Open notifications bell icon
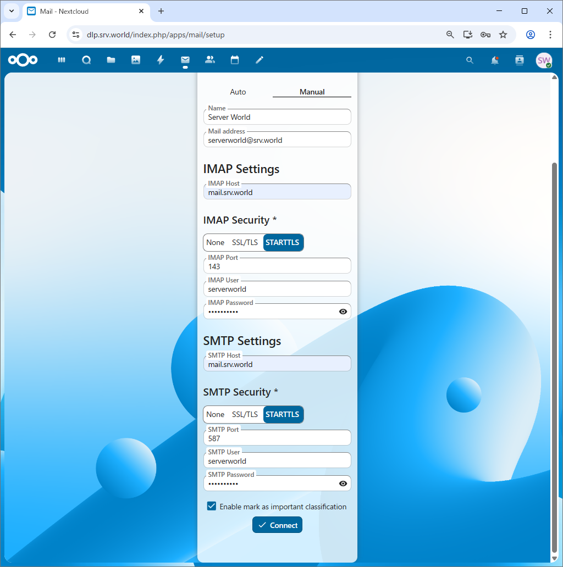Screen dimensions: 563x567 [495, 60]
